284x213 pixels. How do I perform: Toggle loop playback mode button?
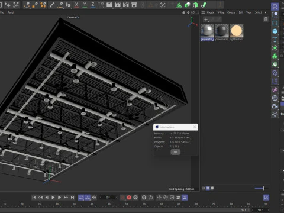point(81,198)
